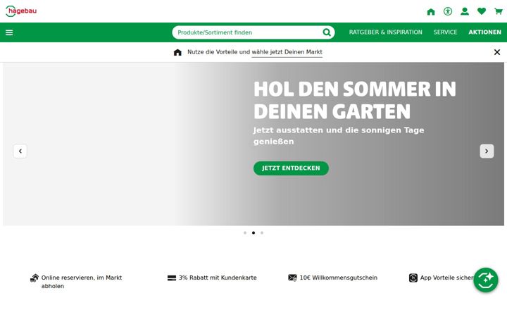Click the Online reservieren delivery icon
The image size is (507, 317).
(x=35, y=278)
